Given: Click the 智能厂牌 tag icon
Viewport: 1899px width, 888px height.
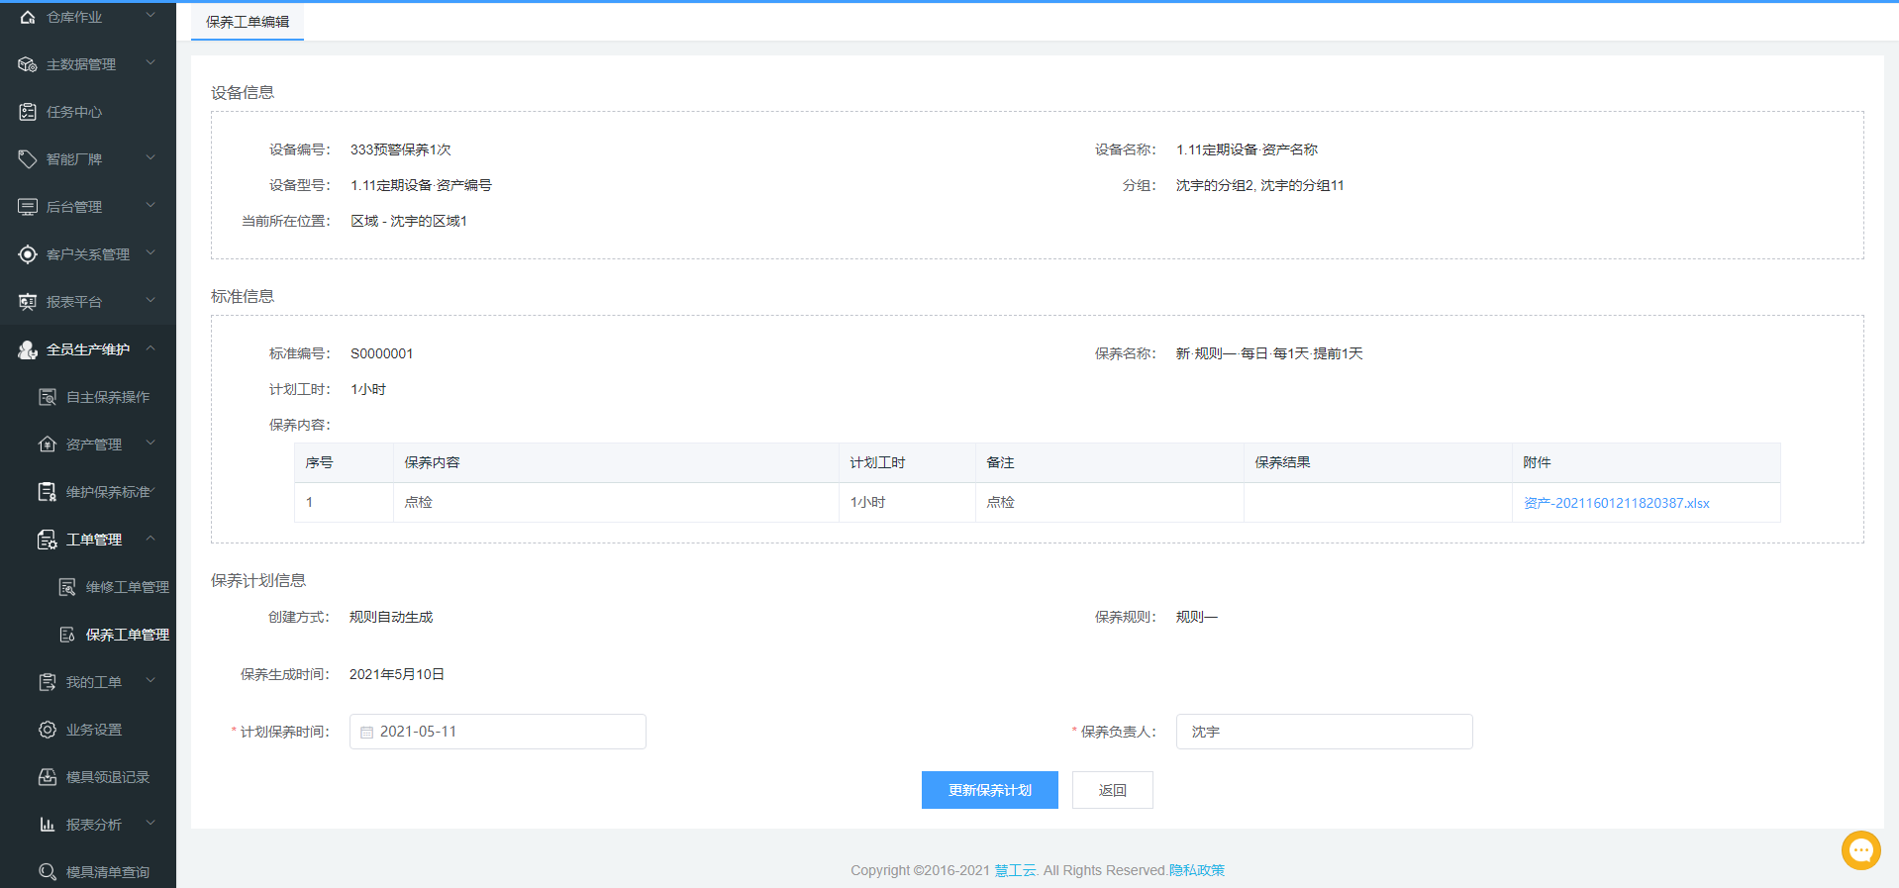Looking at the screenshot, I should tap(28, 159).
